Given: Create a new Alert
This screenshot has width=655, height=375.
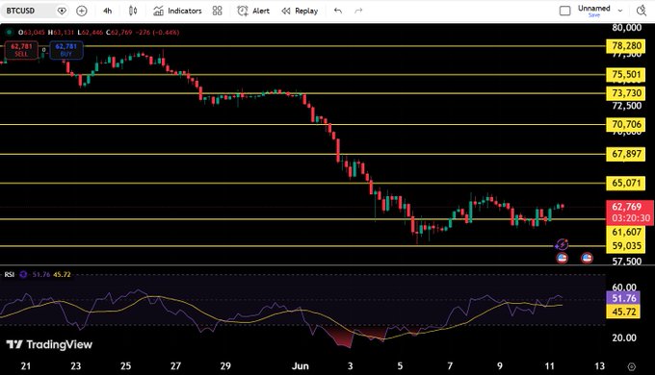Looking at the screenshot, I should coord(253,11).
